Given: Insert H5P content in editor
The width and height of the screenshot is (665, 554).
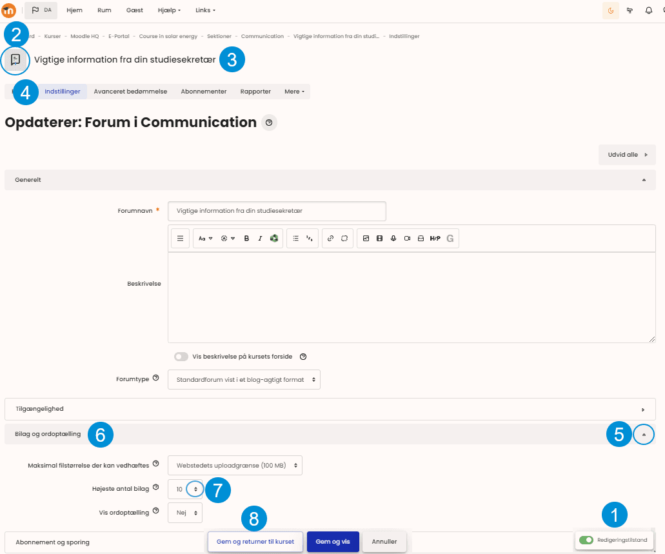Looking at the screenshot, I should [x=435, y=239].
